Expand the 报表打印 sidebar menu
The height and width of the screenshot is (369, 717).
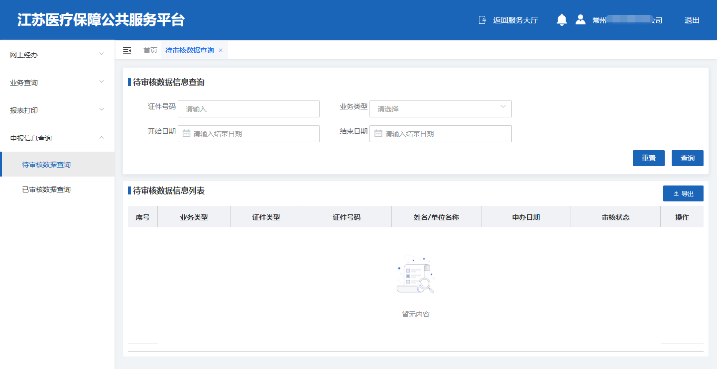57,110
